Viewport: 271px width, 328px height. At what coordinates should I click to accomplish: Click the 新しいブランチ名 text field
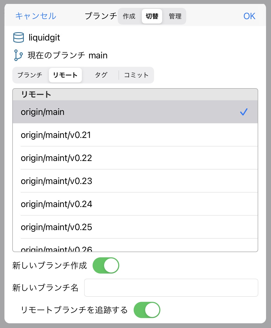point(171,288)
